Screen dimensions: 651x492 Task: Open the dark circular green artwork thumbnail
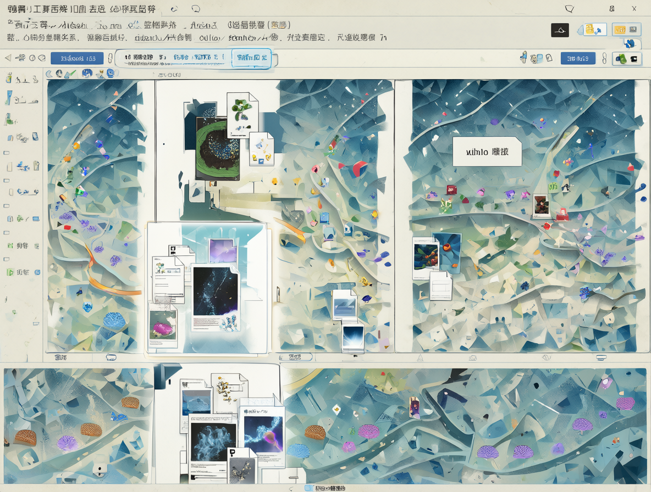tap(218, 148)
